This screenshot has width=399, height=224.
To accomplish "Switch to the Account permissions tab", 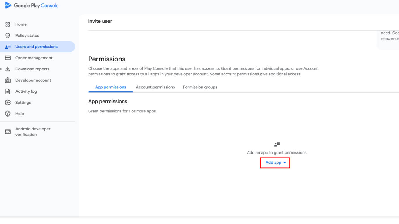I will pyautogui.click(x=155, y=87).
